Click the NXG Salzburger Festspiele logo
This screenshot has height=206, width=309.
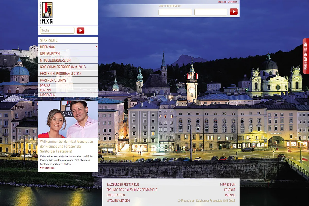[x=47, y=13]
